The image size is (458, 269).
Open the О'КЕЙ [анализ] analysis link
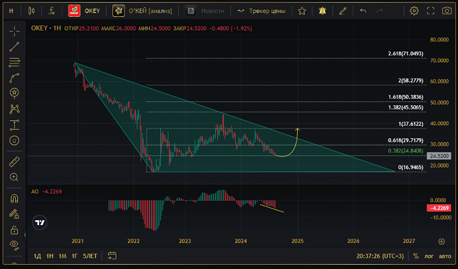click(142, 11)
